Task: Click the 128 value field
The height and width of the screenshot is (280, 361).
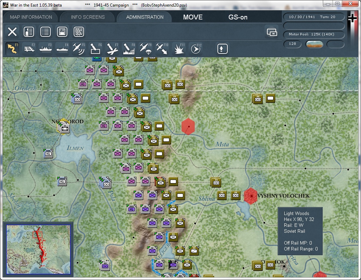Action: click(292, 44)
